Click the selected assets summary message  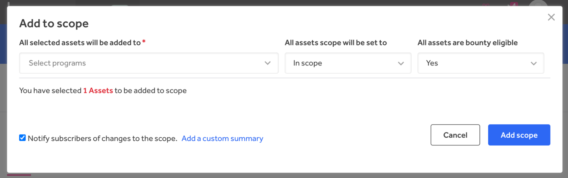pos(103,90)
